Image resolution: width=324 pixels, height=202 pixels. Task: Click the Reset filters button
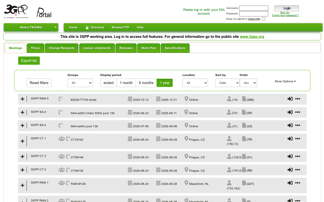pos(39,83)
